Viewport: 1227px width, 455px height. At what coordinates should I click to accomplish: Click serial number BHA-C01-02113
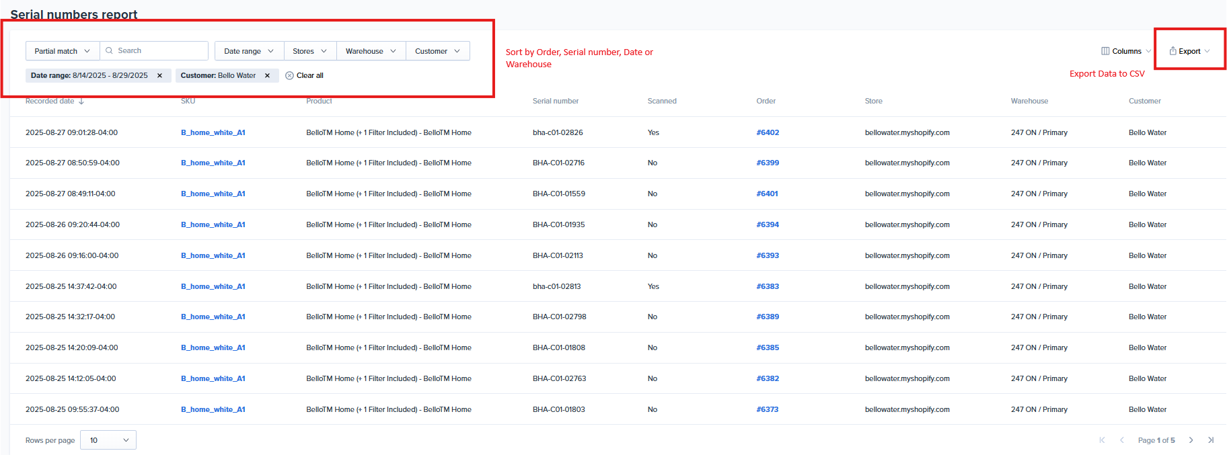(558, 255)
